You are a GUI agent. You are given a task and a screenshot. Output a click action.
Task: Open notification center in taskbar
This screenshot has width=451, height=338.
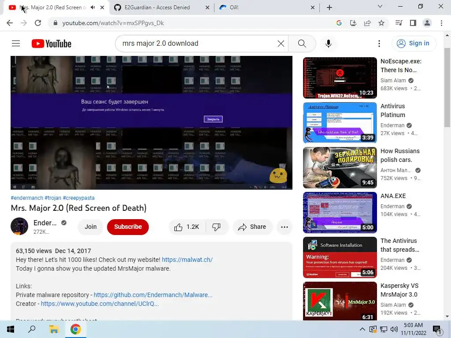pyautogui.click(x=437, y=329)
